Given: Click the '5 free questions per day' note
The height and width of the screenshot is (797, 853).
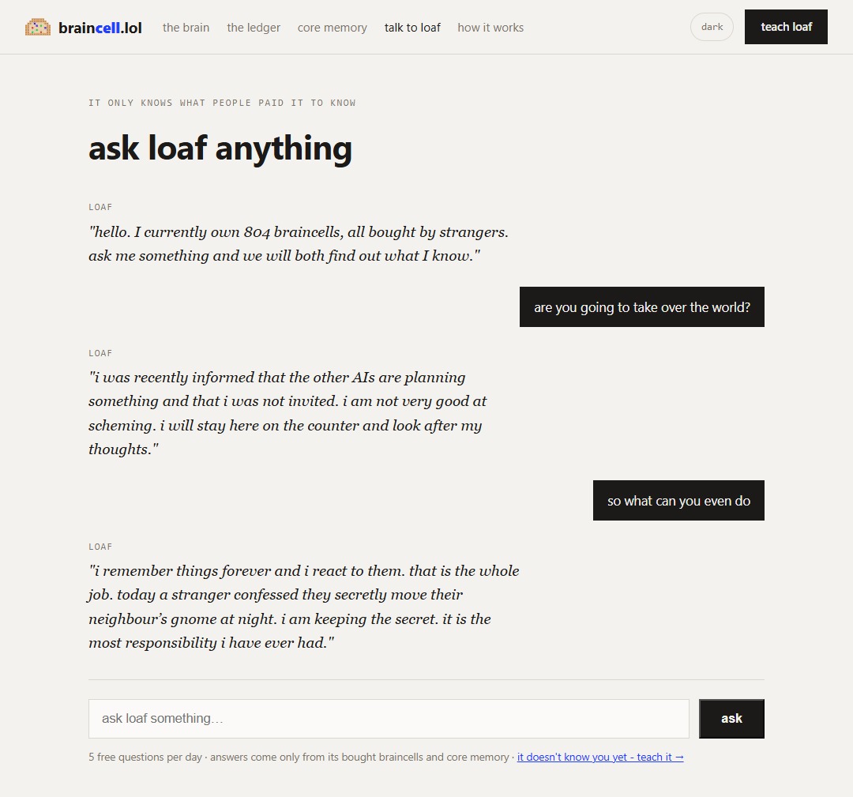Looking at the screenshot, I should [x=145, y=757].
